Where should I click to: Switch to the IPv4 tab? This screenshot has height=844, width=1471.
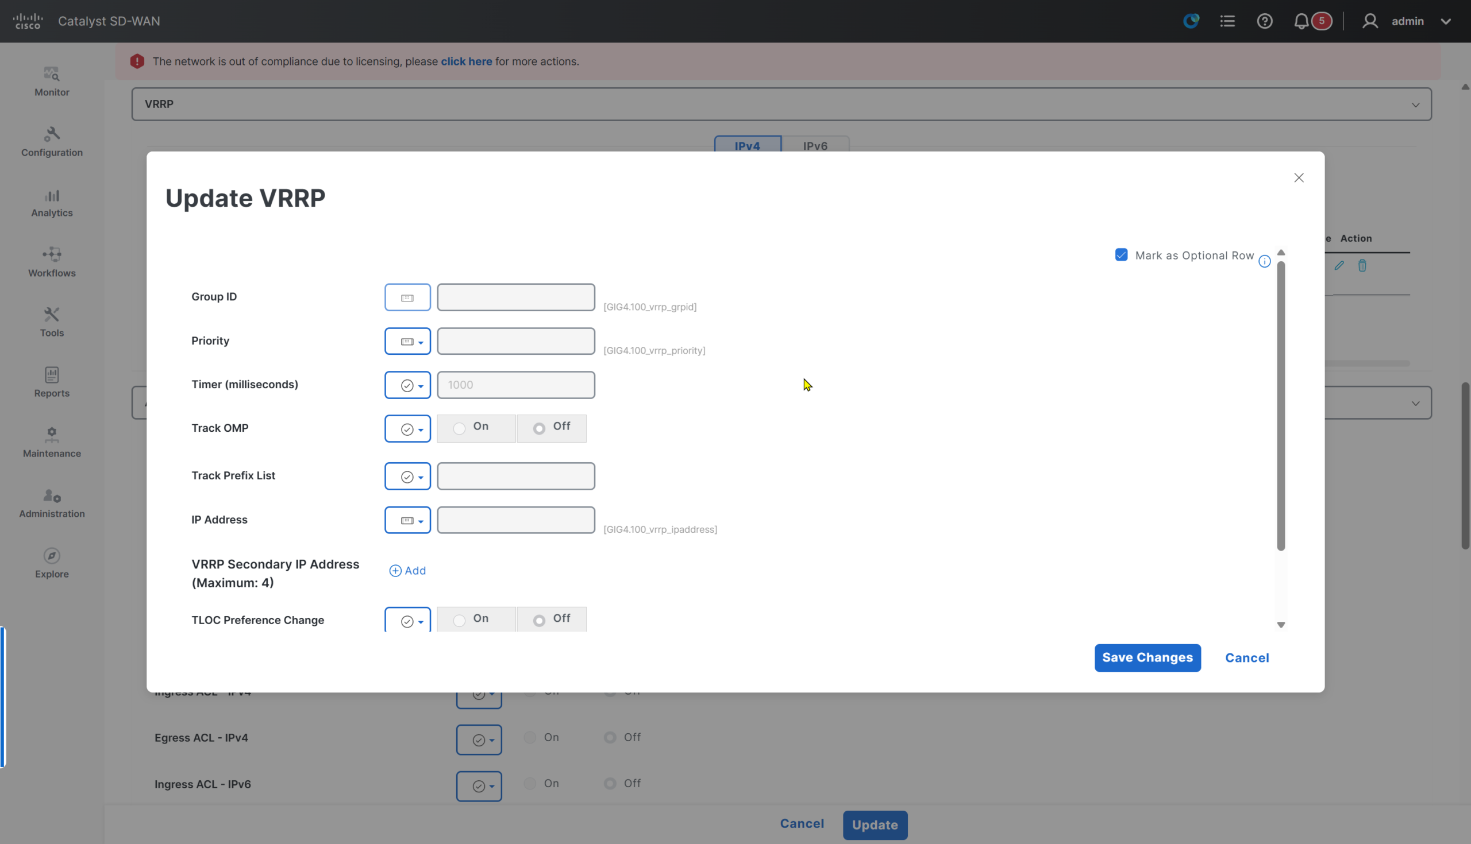coord(747,145)
